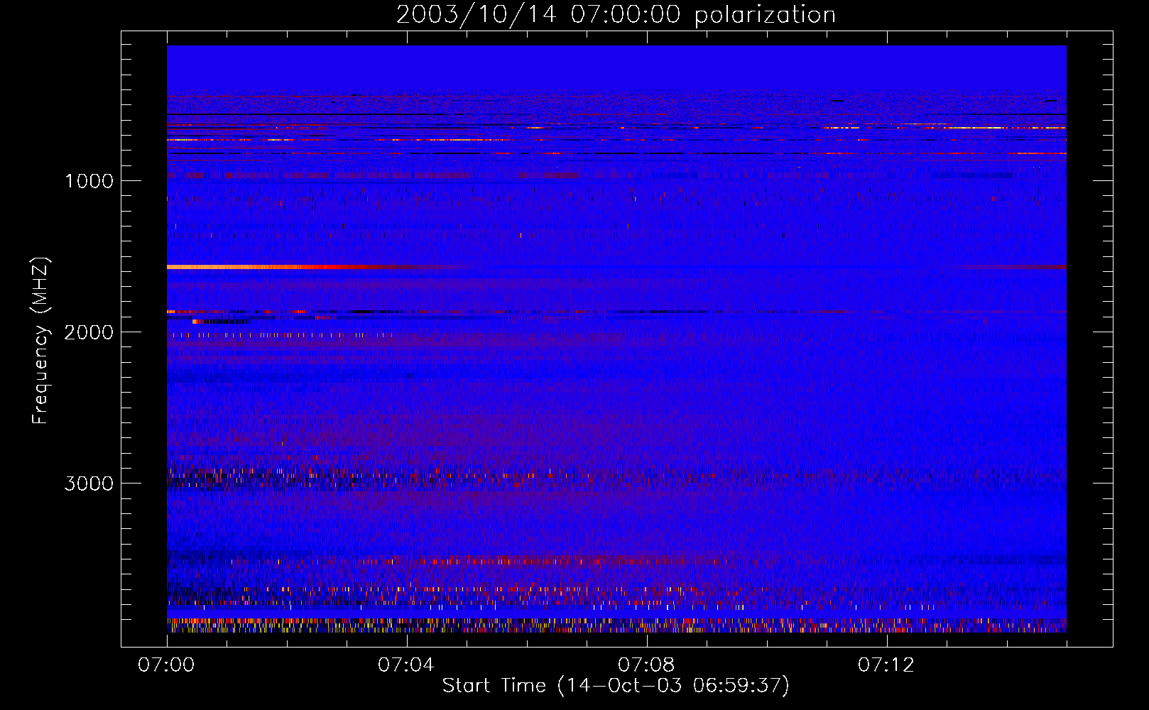Click the 2000 frequency tick label
This screenshot has height=710, width=1149.
(89, 332)
